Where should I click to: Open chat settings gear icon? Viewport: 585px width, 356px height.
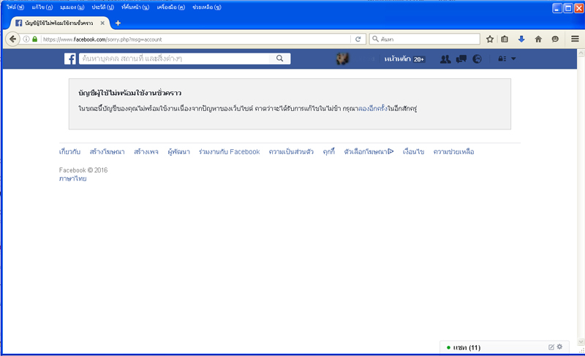pos(559,346)
